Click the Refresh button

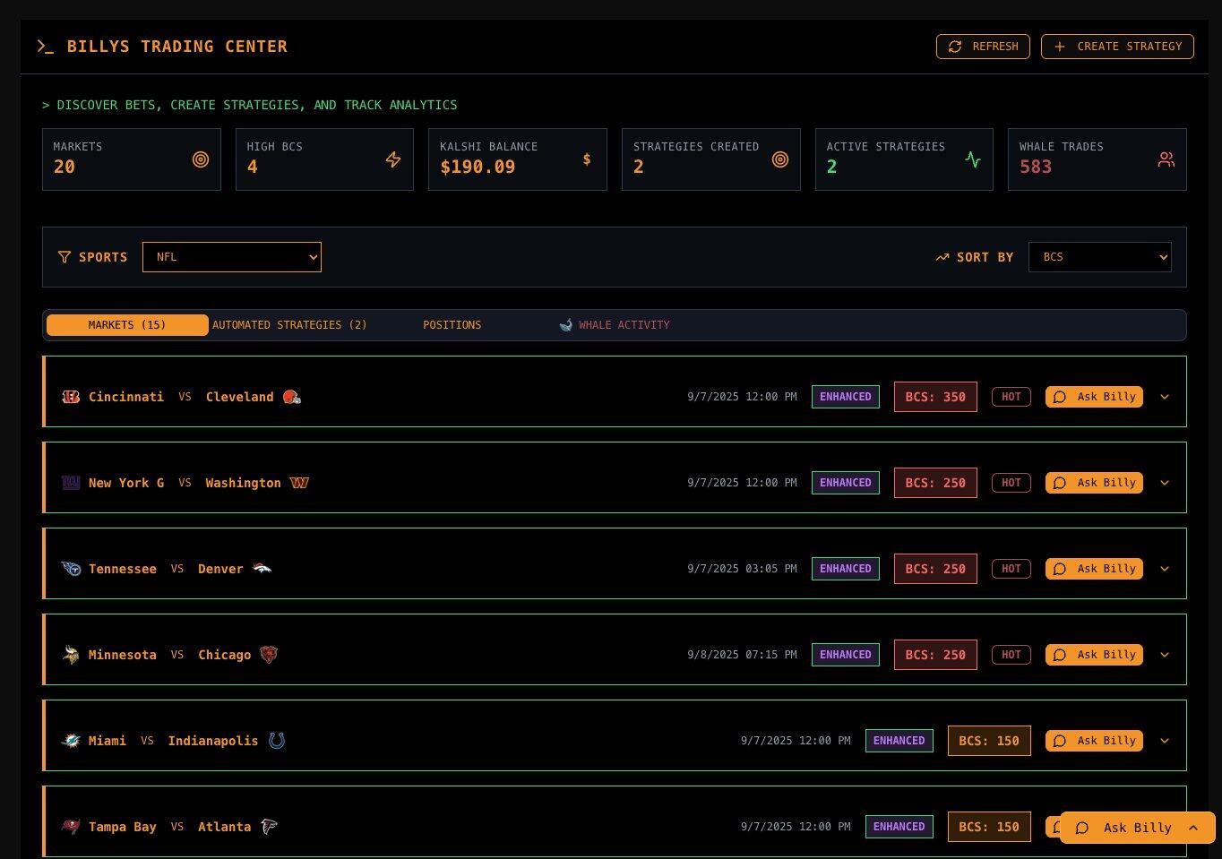point(983,47)
